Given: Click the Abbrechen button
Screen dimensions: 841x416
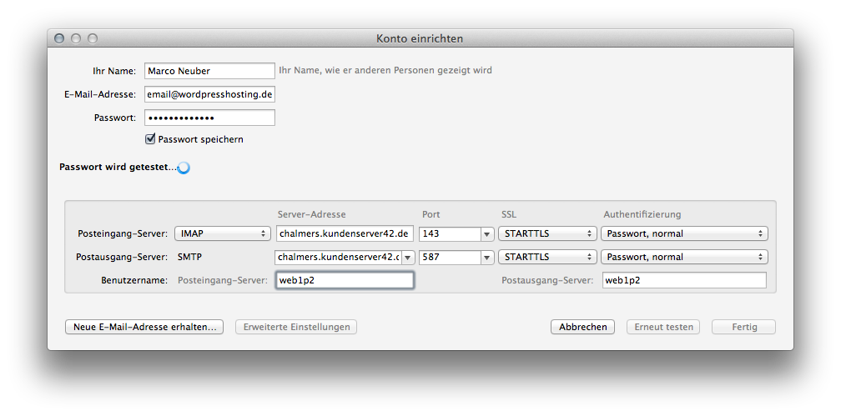Looking at the screenshot, I should (x=582, y=327).
